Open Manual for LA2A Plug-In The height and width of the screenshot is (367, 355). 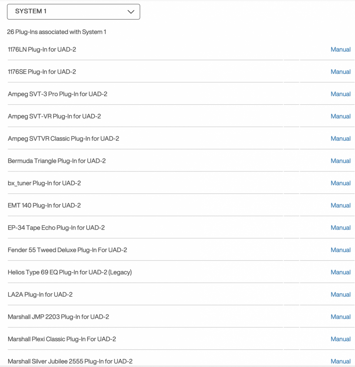point(340,295)
